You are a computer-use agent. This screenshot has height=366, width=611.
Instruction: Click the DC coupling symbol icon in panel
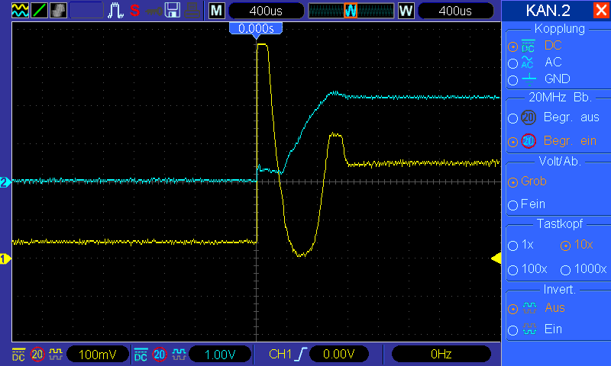tap(528, 46)
